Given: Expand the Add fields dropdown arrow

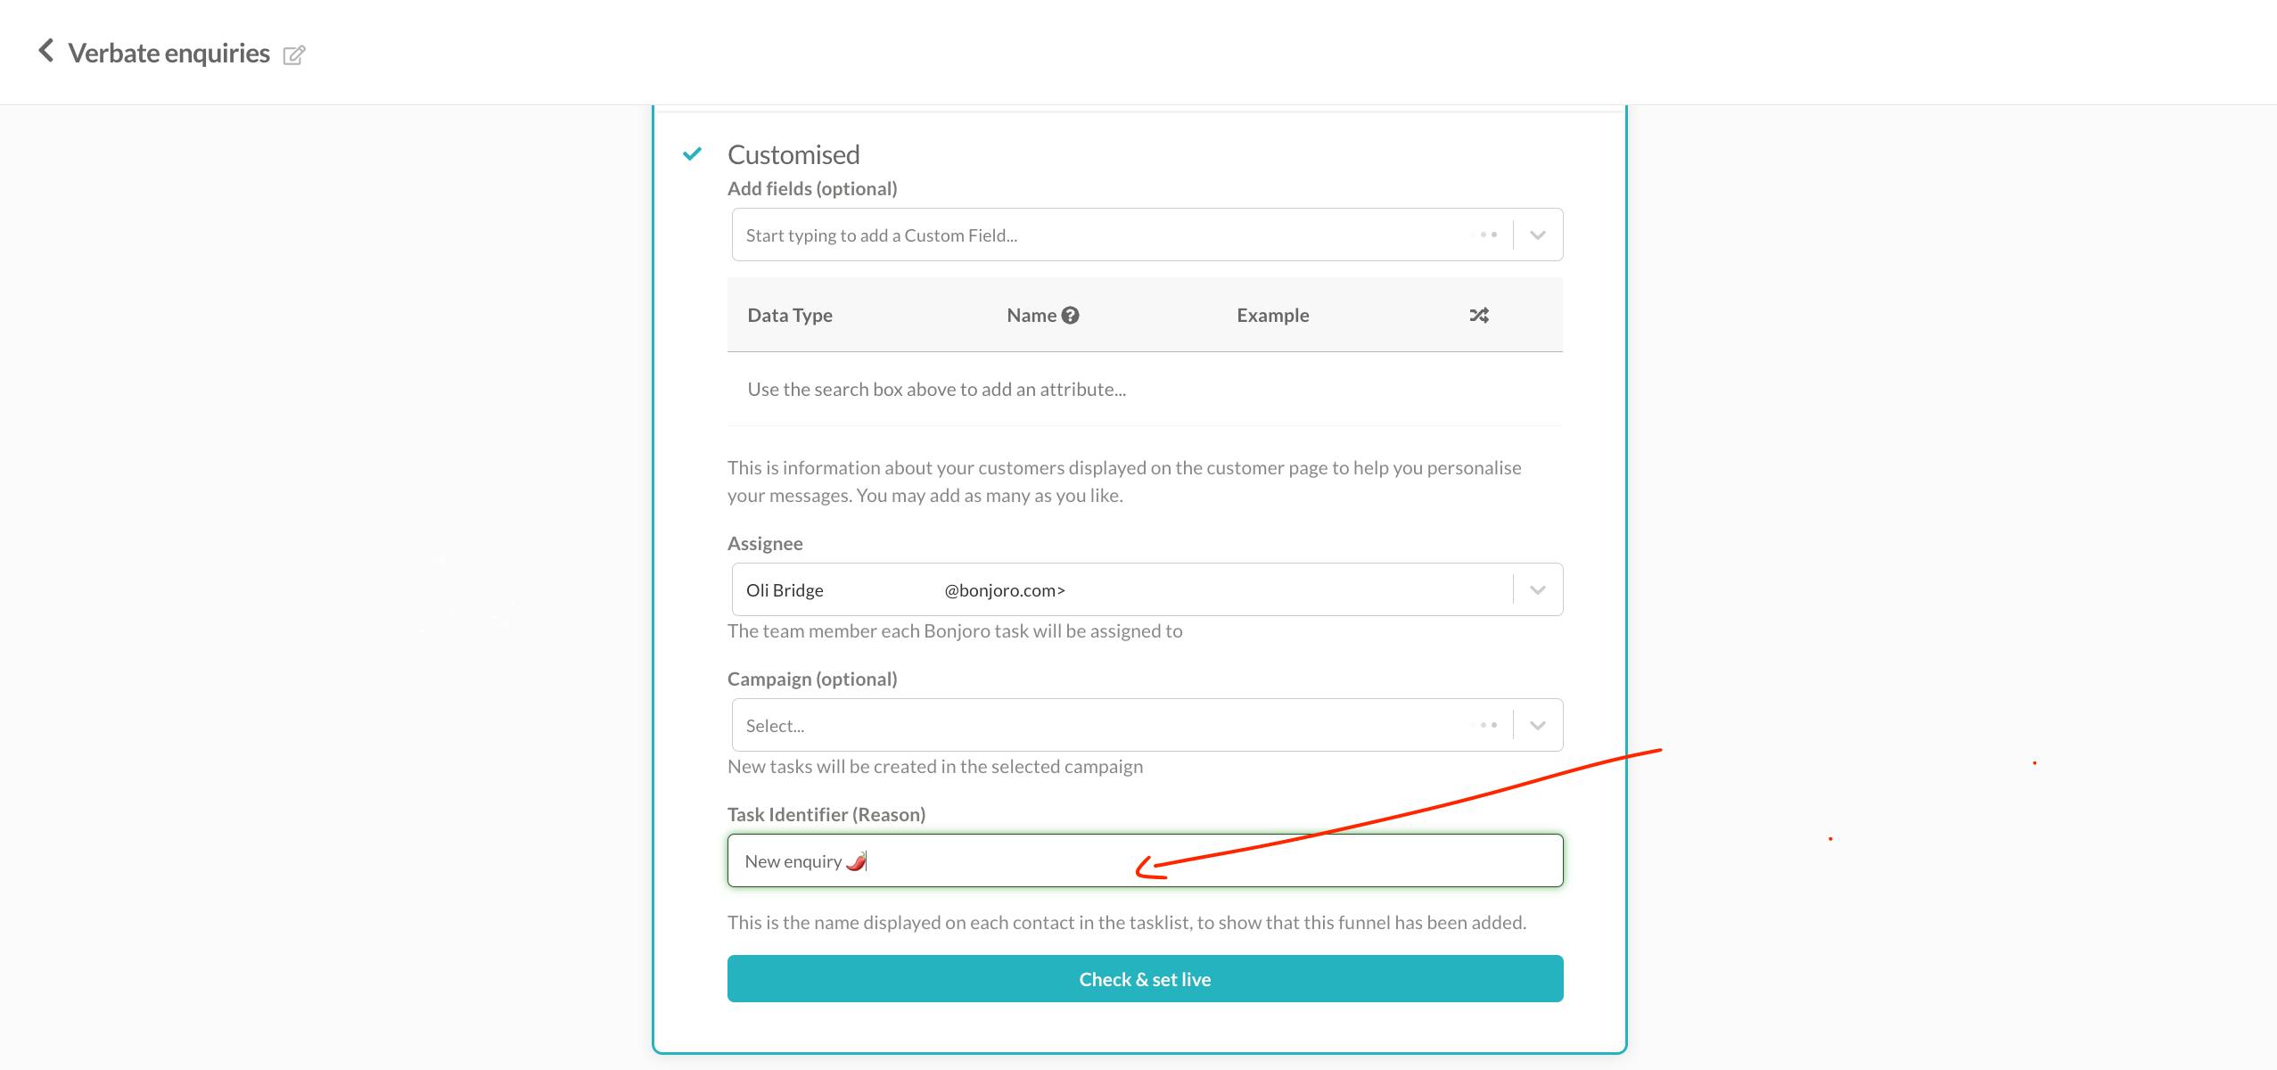Looking at the screenshot, I should tap(1538, 235).
